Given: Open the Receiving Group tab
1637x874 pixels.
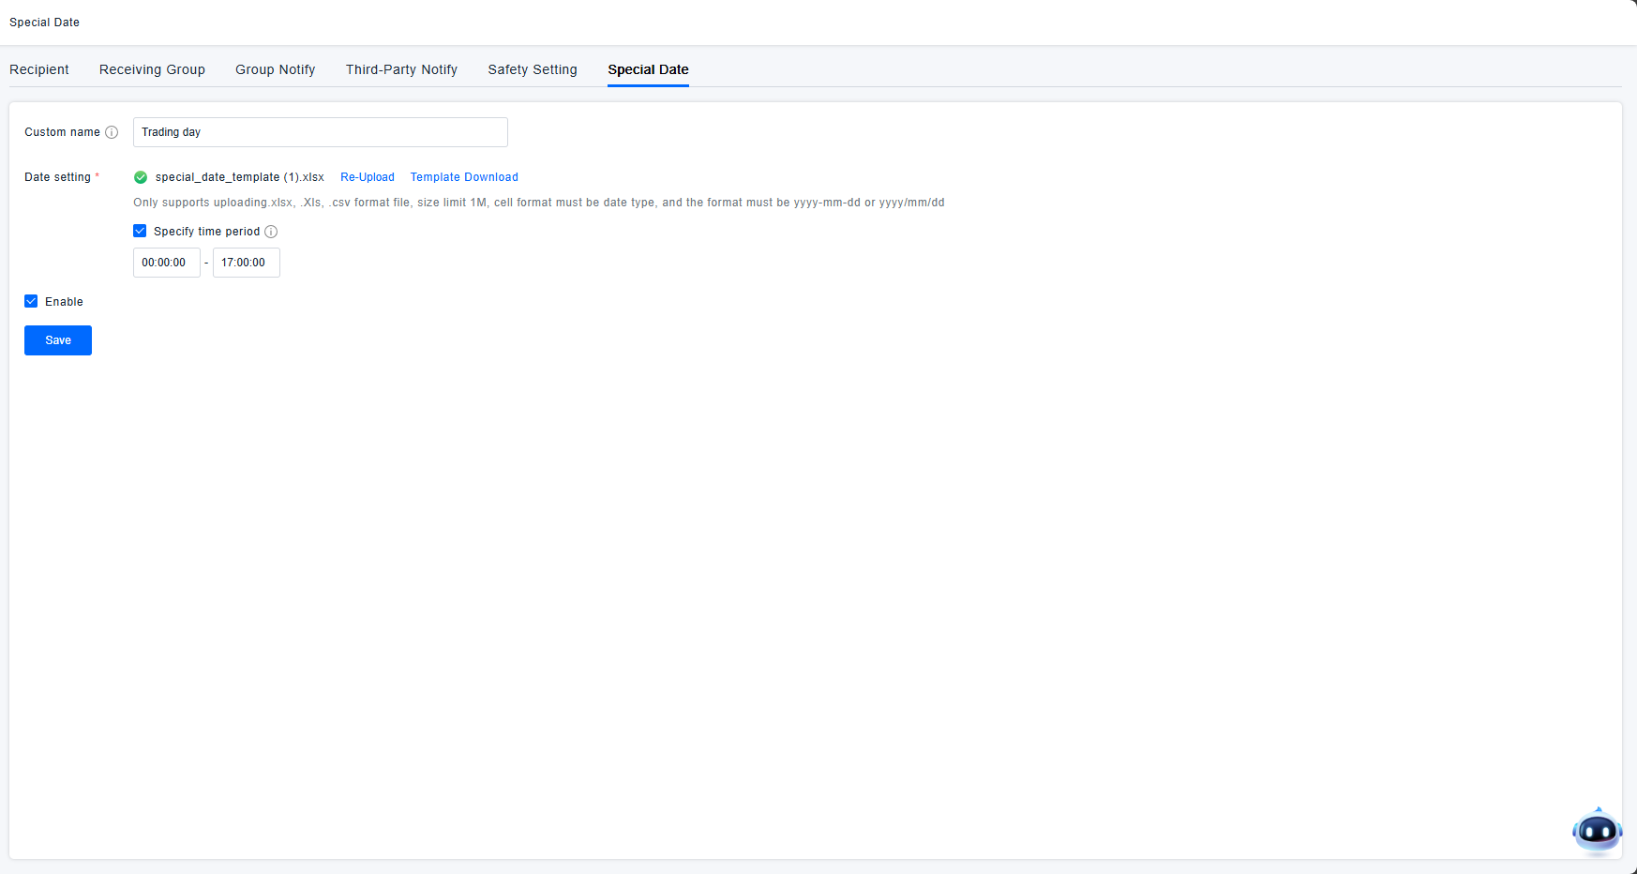Looking at the screenshot, I should (x=152, y=69).
